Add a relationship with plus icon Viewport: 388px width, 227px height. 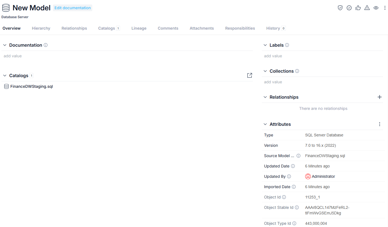tap(380, 97)
